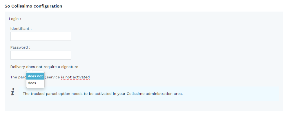The image size is (292, 116).
Task: Click the italic info "i" icon
Action: (12, 92)
